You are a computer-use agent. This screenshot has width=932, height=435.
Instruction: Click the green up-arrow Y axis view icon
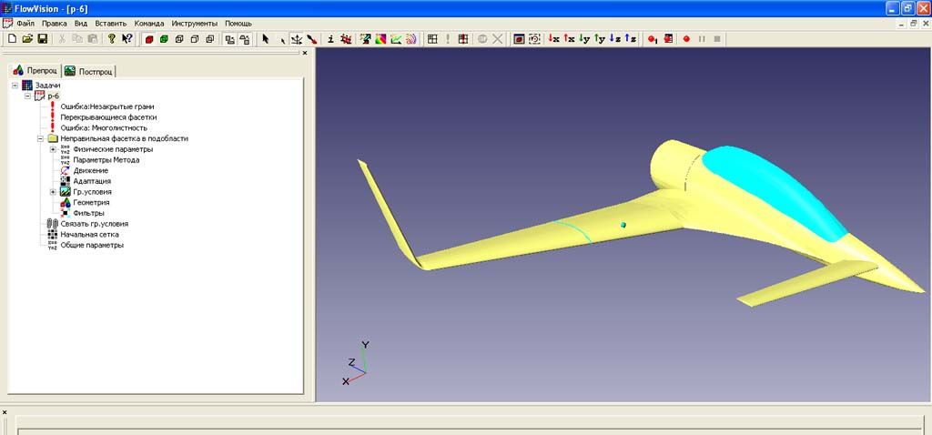(600, 39)
